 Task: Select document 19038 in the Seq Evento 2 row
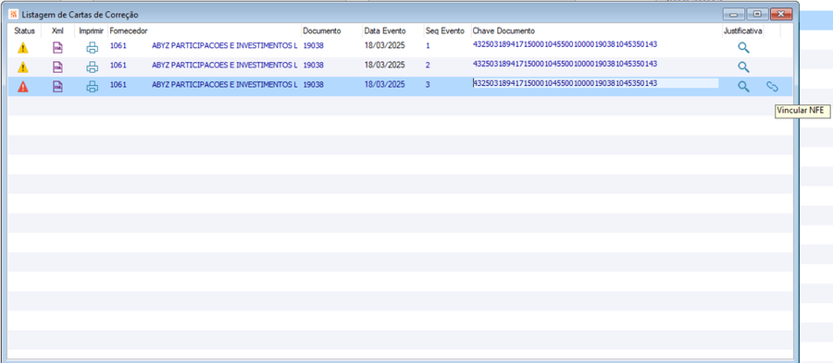tap(314, 66)
